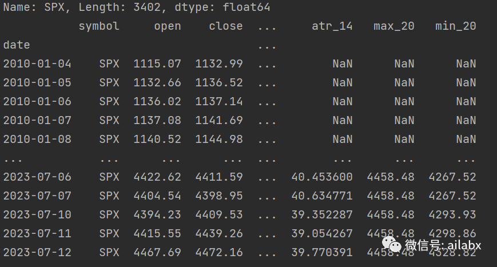This screenshot has width=497, height=267.
Task: Click the 'open' column header
Action: coord(168,26)
